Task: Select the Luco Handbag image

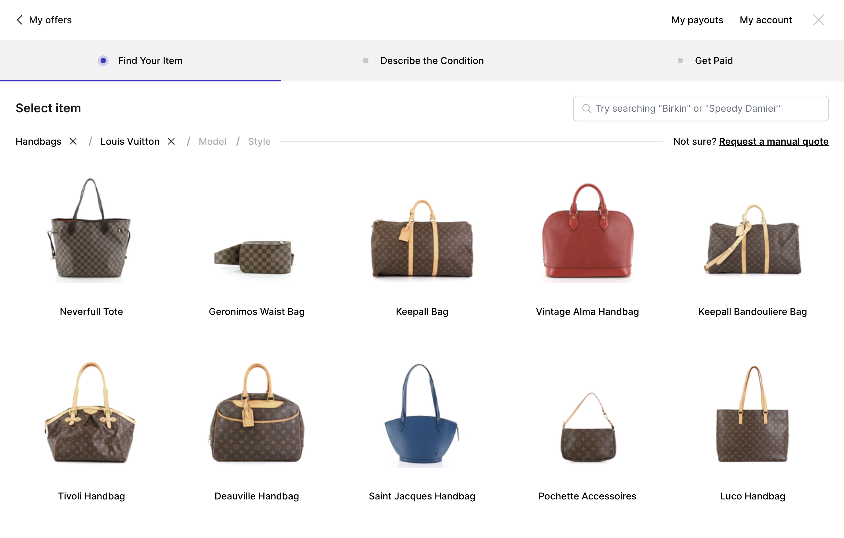Action: (753, 414)
